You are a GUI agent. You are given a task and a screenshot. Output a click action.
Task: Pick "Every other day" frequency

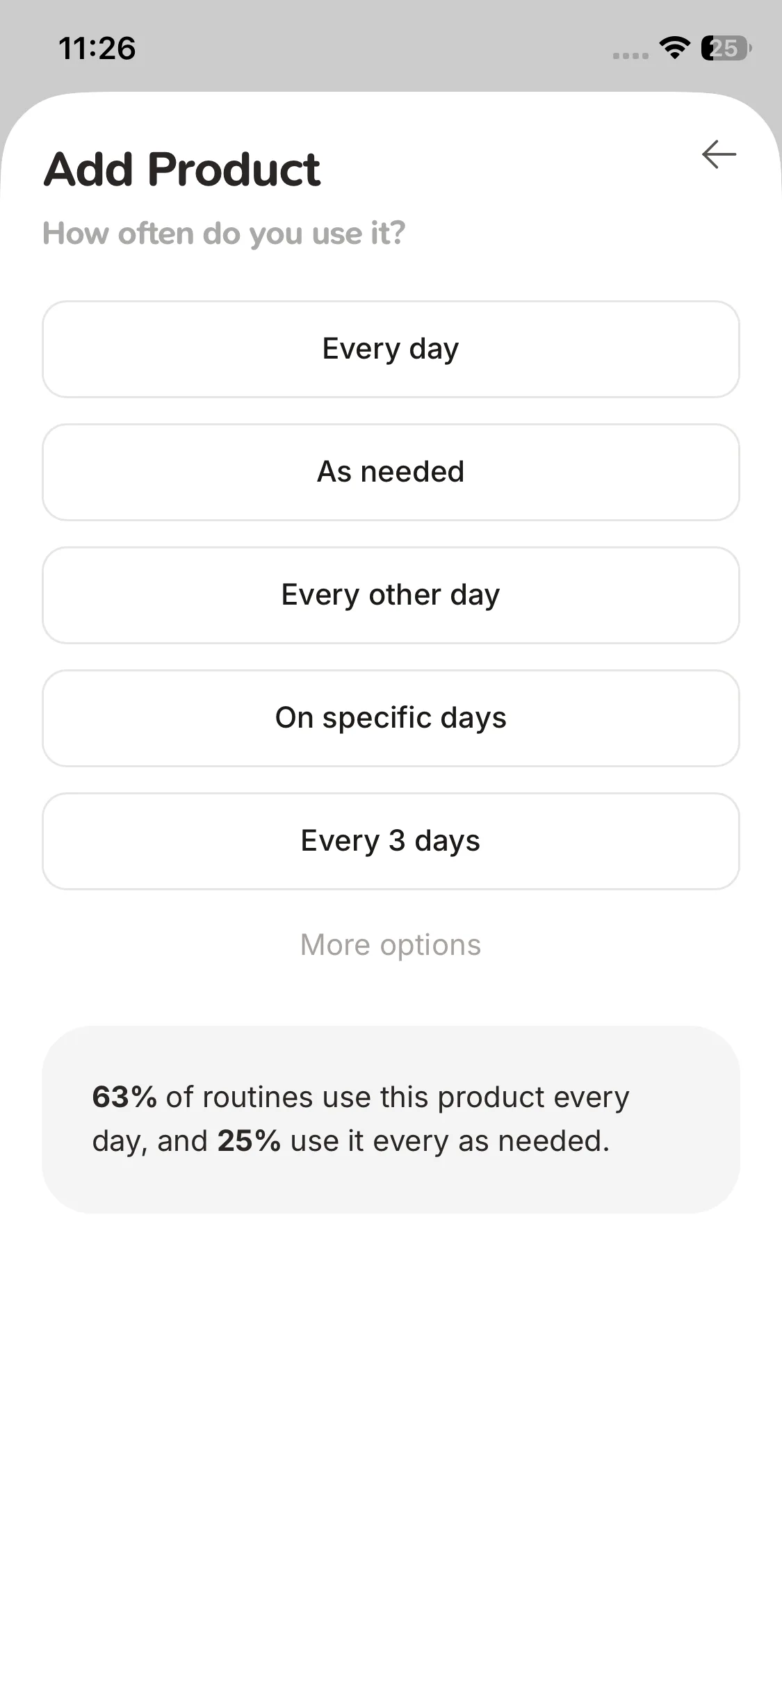click(391, 595)
